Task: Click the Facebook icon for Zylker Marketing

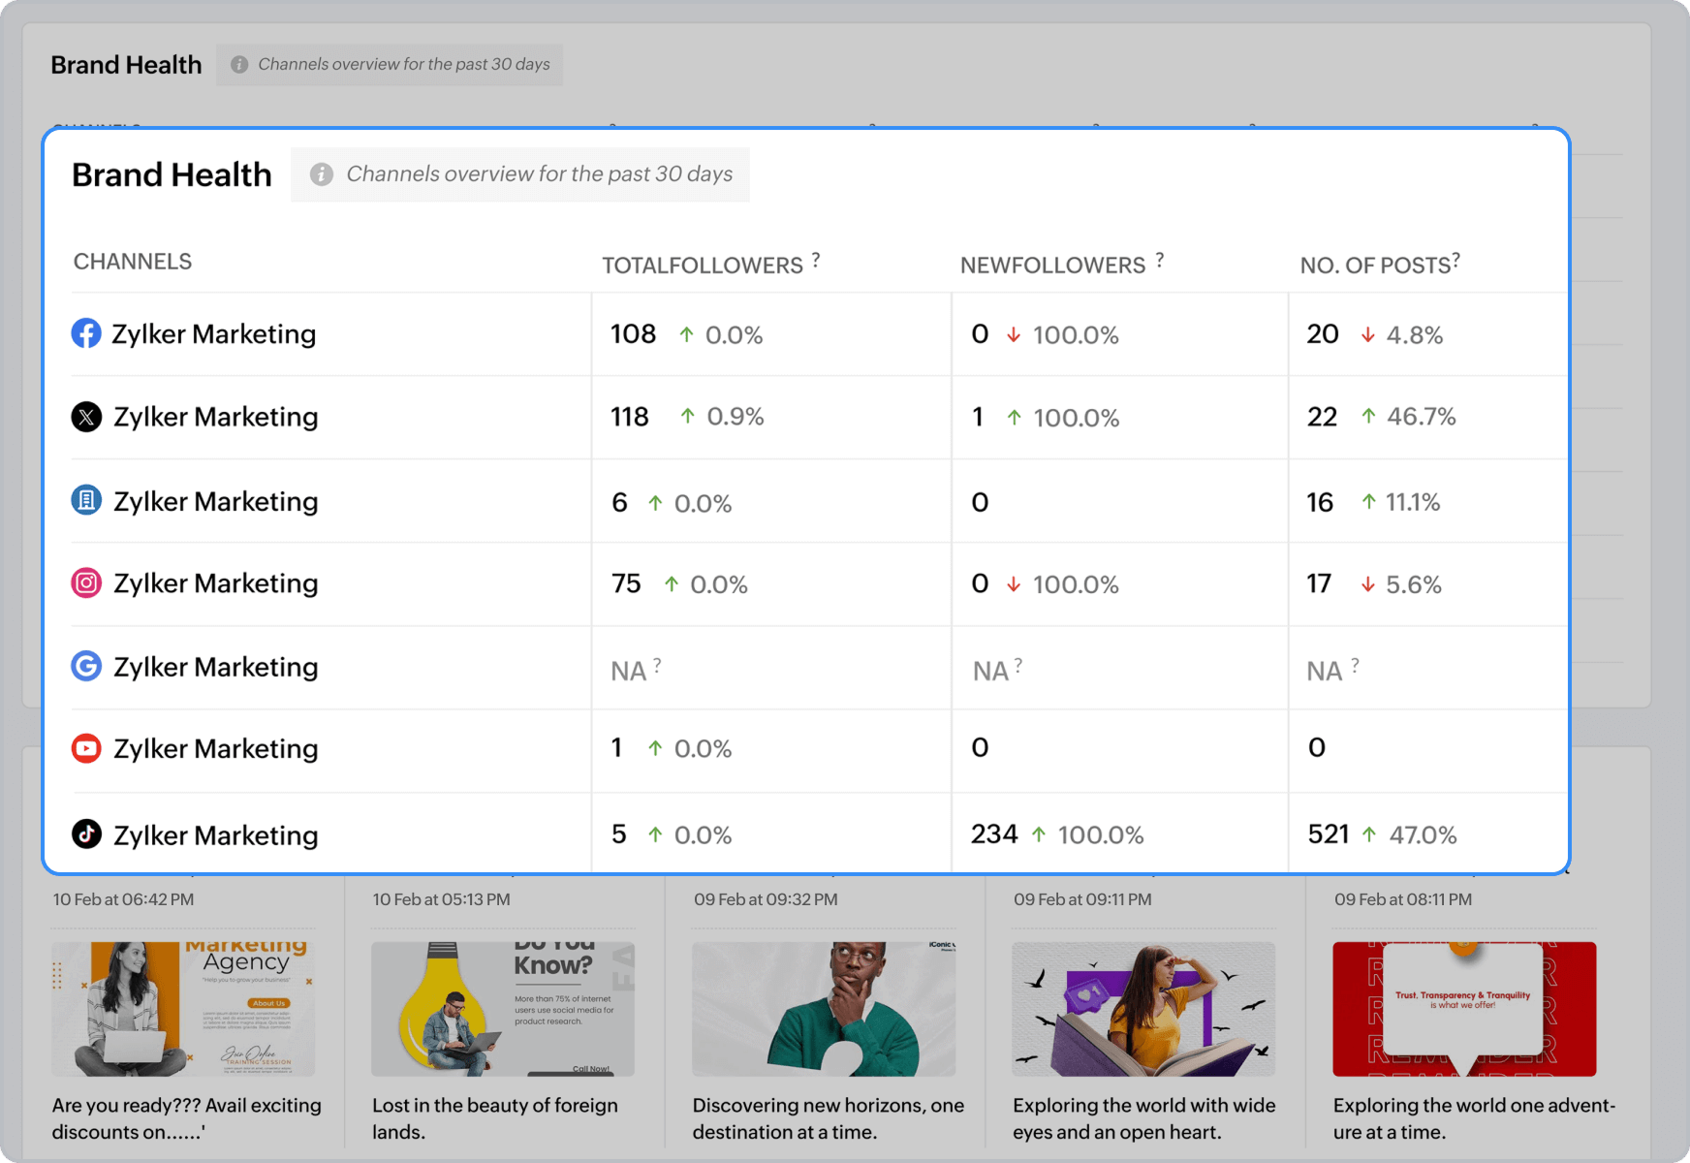Action: (86, 333)
